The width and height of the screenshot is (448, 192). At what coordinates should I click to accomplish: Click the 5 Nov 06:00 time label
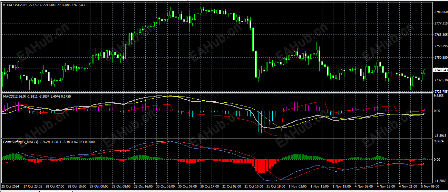[x=430, y=186]
